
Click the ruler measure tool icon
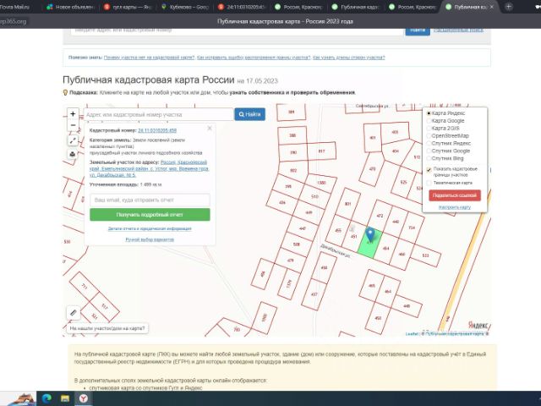73,312
